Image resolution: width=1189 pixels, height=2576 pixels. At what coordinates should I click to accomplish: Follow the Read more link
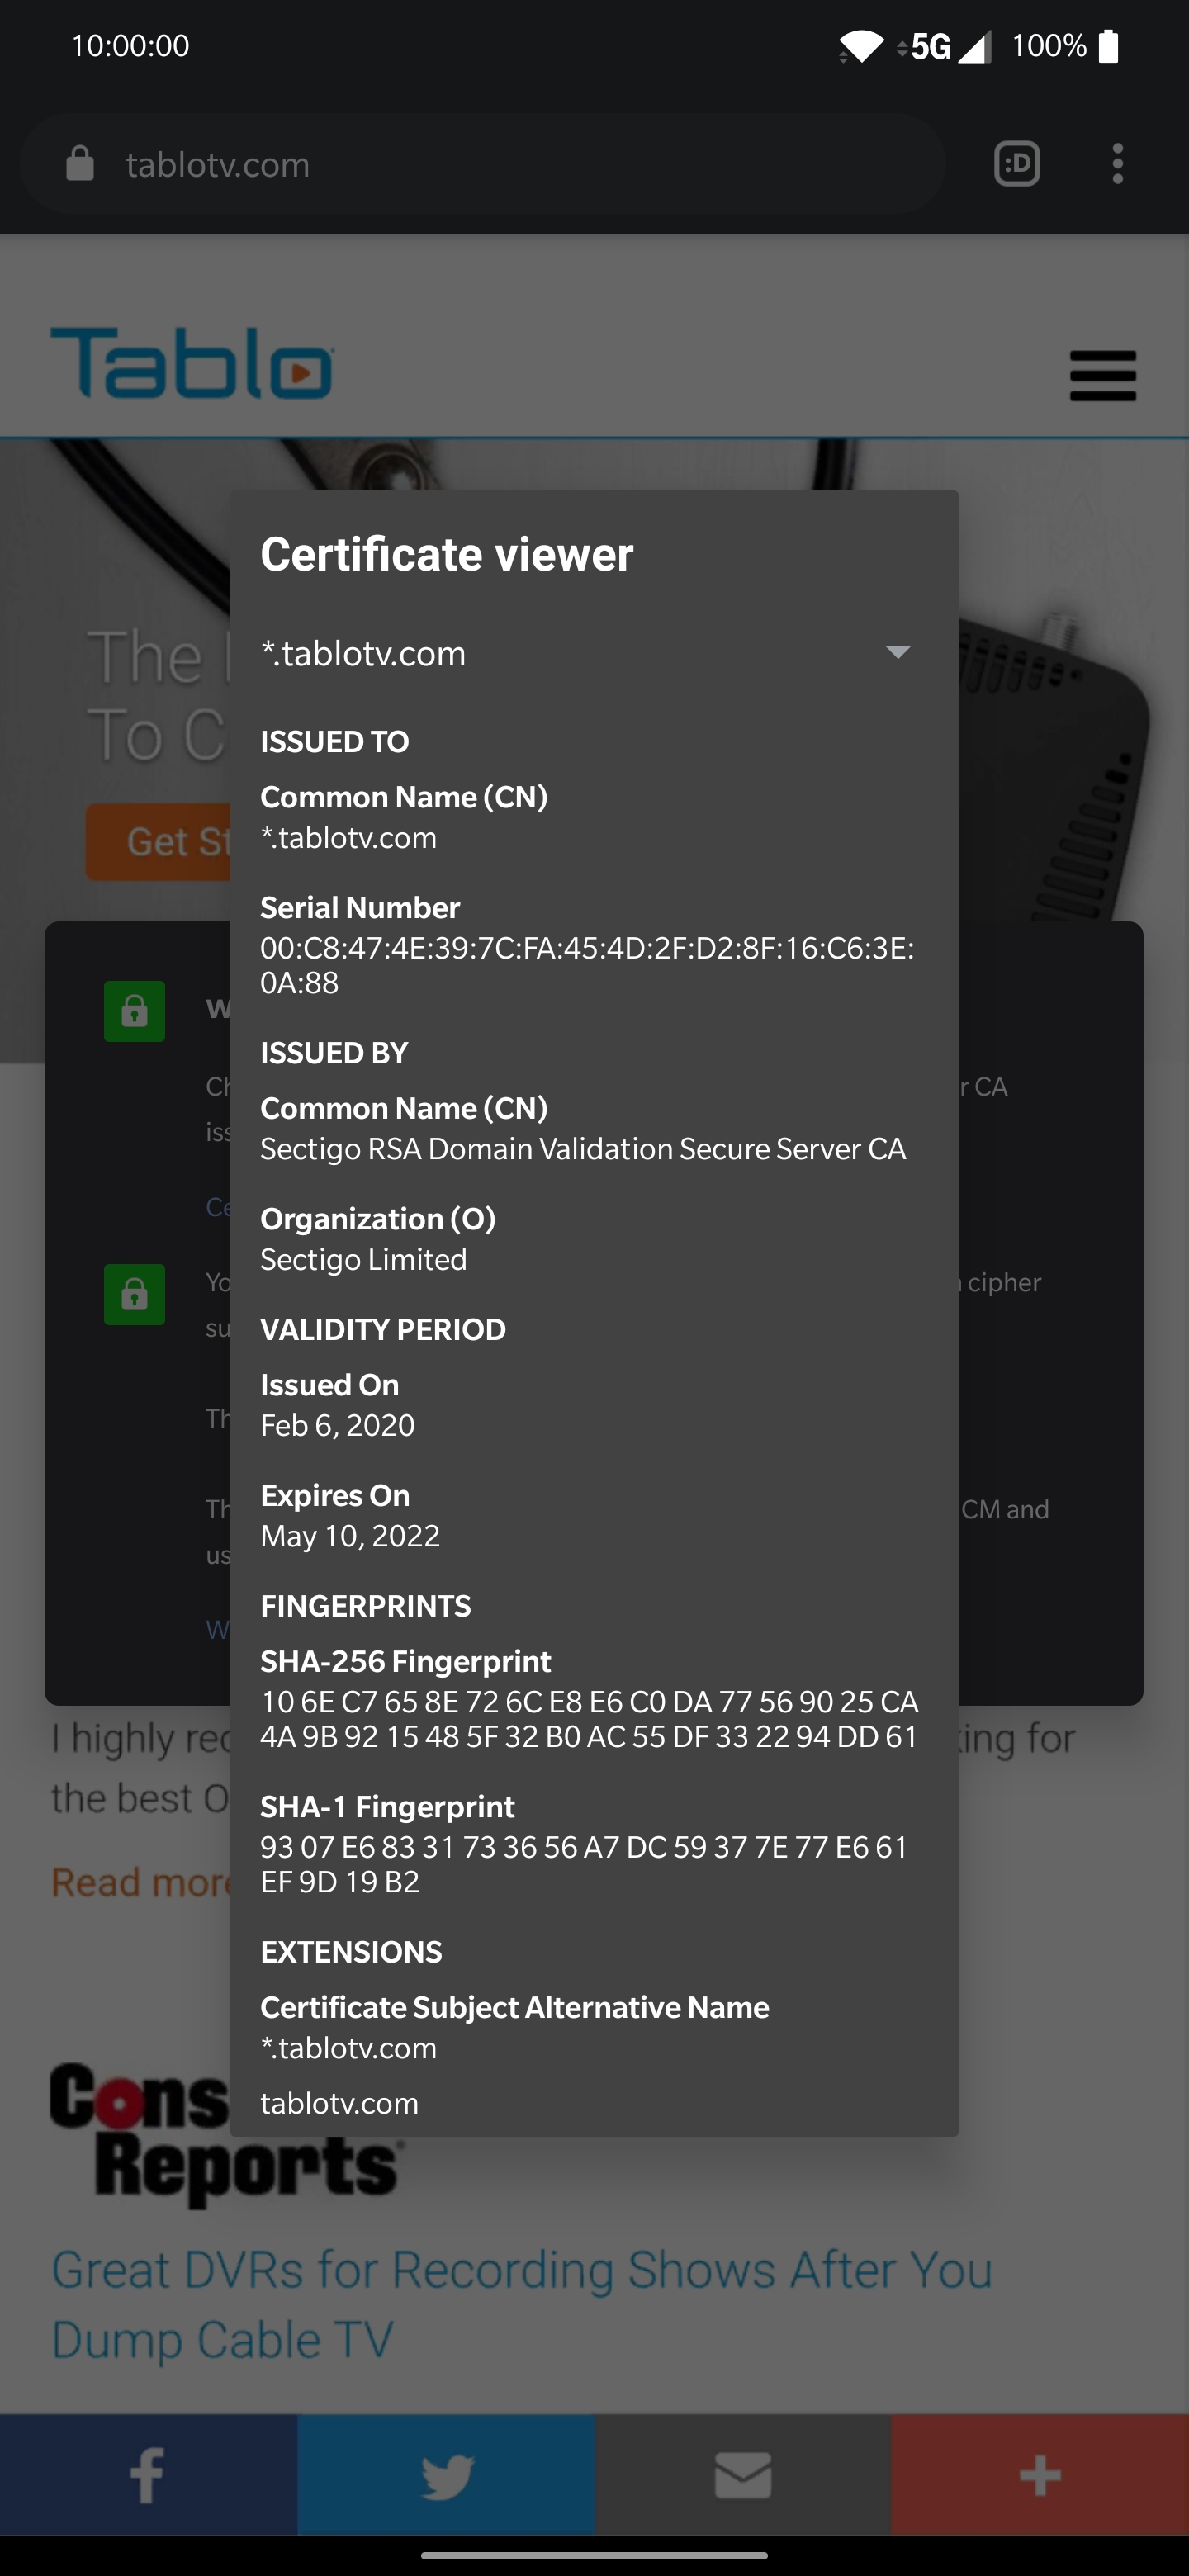coord(141,1882)
